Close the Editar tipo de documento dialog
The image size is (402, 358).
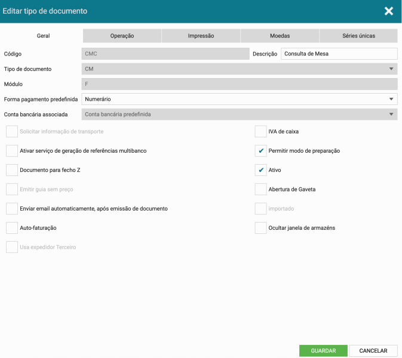pos(389,11)
